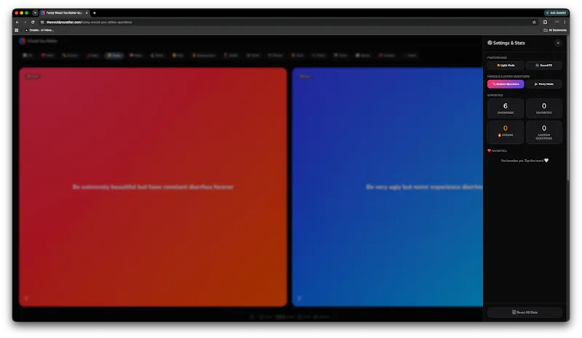
Task: Open Custom Questions mode
Action: pos(506,84)
